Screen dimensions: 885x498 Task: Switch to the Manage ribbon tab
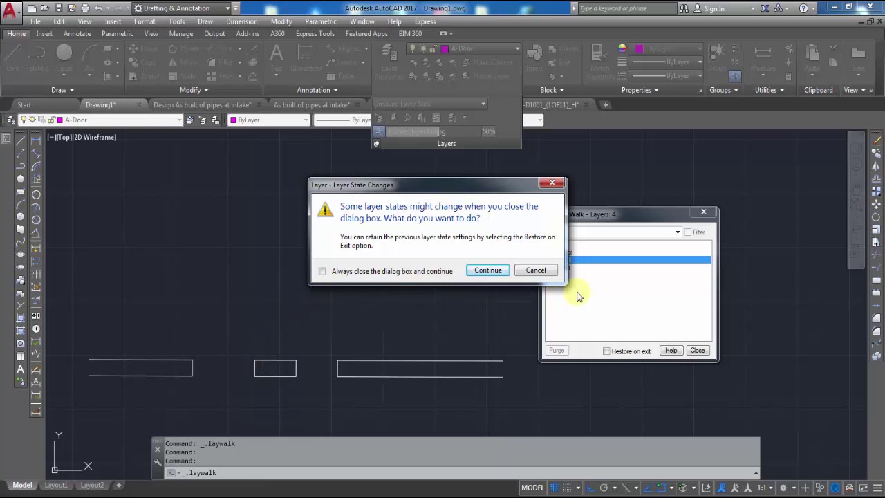click(x=180, y=33)
